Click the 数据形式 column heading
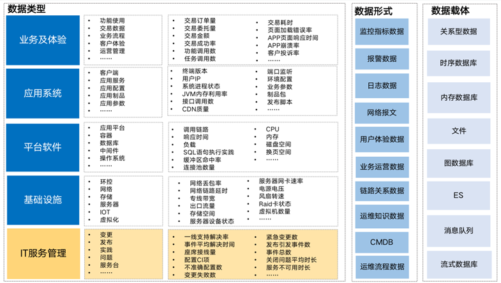Image resolution: width=501 pixels, height=283 pixels. pos(373,11)
